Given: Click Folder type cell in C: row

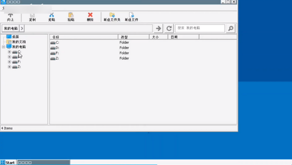Looking at the screenshot, I should coord(124,42).
